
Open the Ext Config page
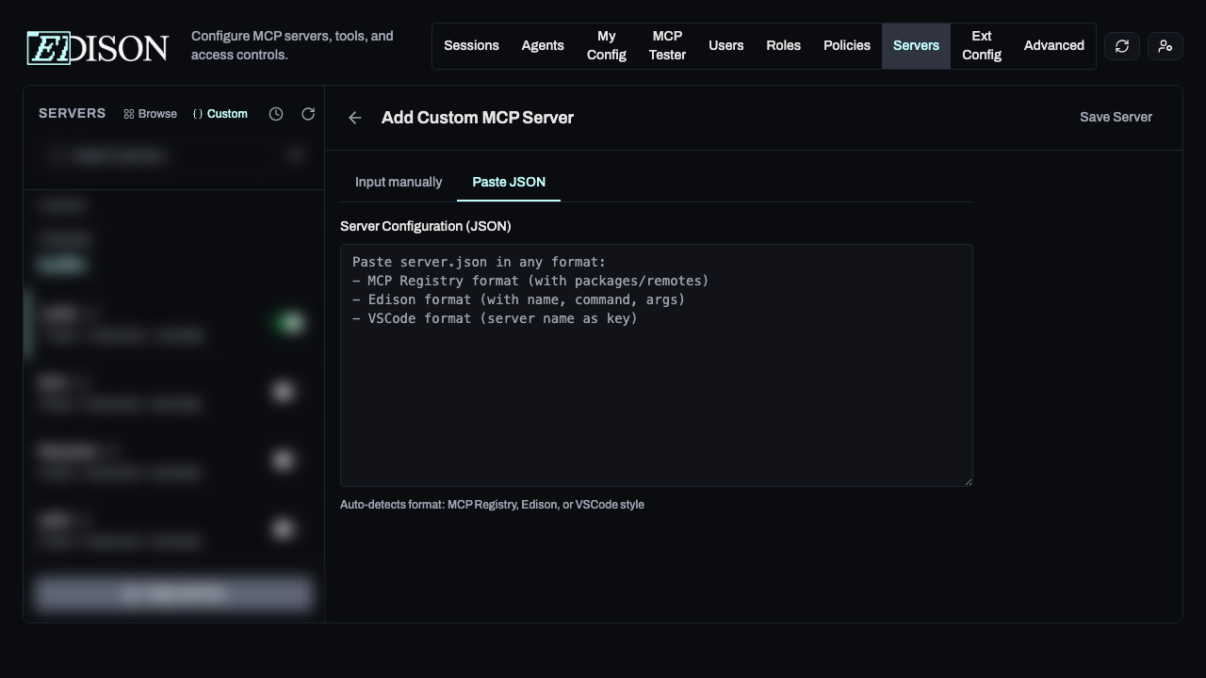click(981, 45)
